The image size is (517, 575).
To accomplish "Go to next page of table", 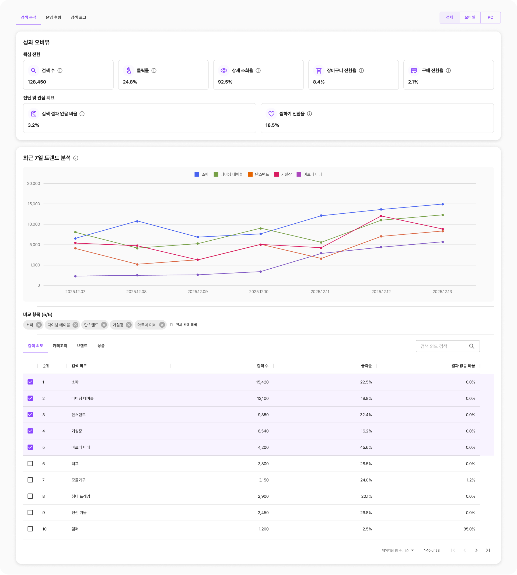I will [x=476, y=550].
